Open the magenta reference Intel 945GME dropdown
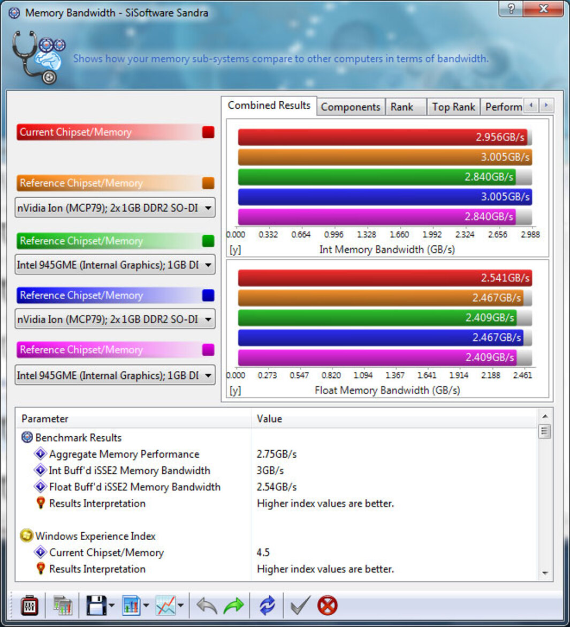 tap(115, 376)
